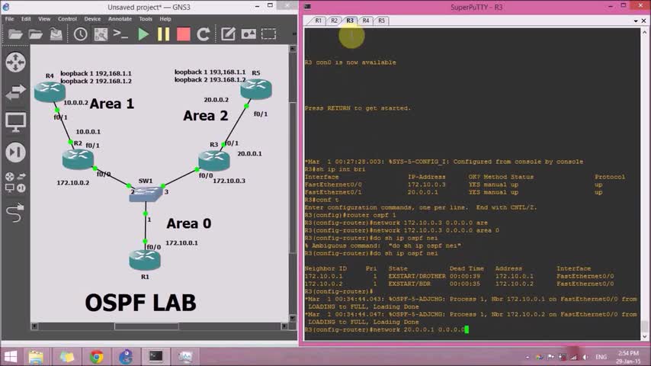
Task: Browse end devices monitor icon
Action: (x=15, y=122)
